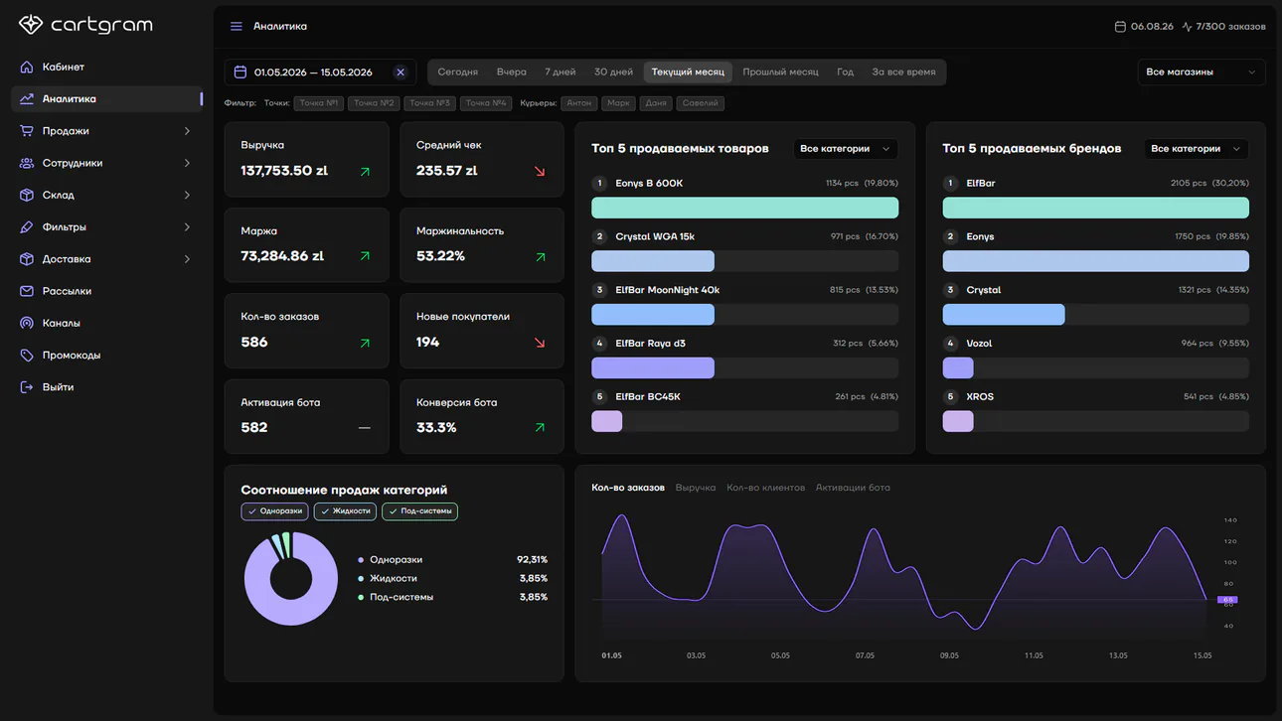Screen dimensions: 1282x721
Task: Click the Доставка package icon
Action: 27,259
